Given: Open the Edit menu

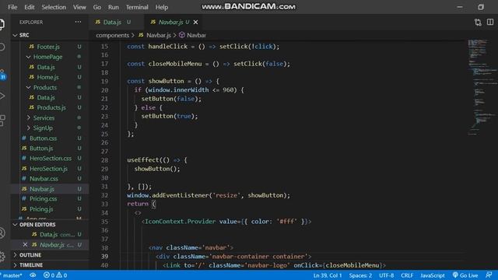Looking at the screenshot, I should pyautogui.click(x=30, y=7).
